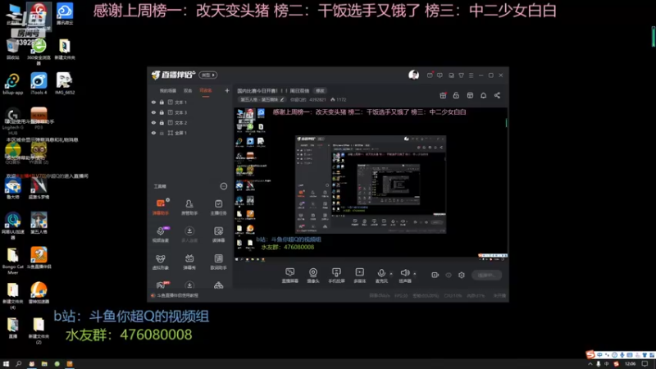Hide the 文本 2 source layer

tap(153, 122)
